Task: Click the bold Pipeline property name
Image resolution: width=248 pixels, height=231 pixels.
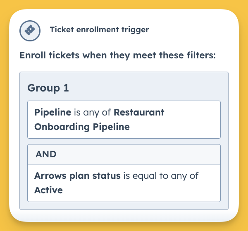Action: (x=53, y=113)
